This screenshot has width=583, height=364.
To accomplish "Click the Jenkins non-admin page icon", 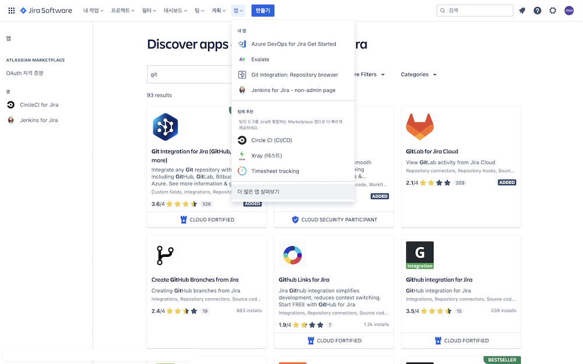I will coord(242,90).
